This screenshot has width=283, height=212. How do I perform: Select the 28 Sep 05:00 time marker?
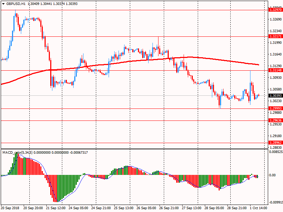[214, 208]
